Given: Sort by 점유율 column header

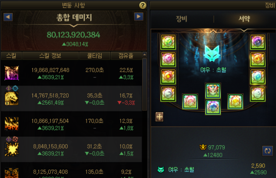Looking at the screenshot, I should [x=126, y=56].
